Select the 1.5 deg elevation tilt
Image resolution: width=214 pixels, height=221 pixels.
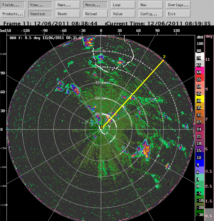(209, 201)
